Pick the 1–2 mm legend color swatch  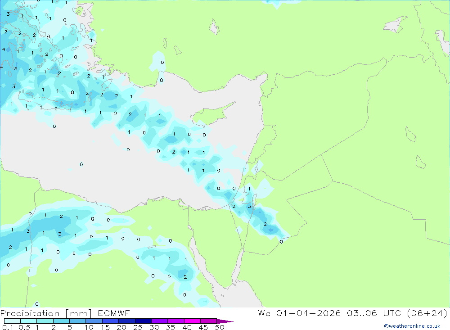pyautogui.click(x=45, y=321)
